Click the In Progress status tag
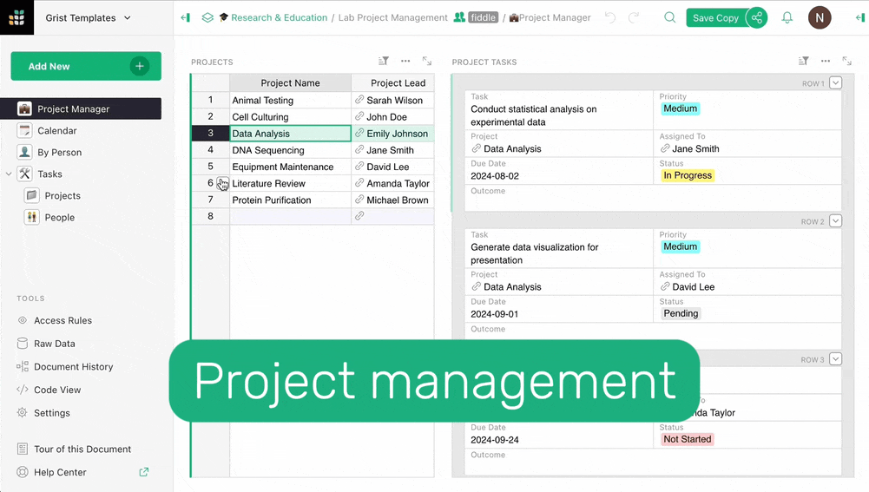The width and height of the screenshot is (869, 492). (x=687, y=175)
